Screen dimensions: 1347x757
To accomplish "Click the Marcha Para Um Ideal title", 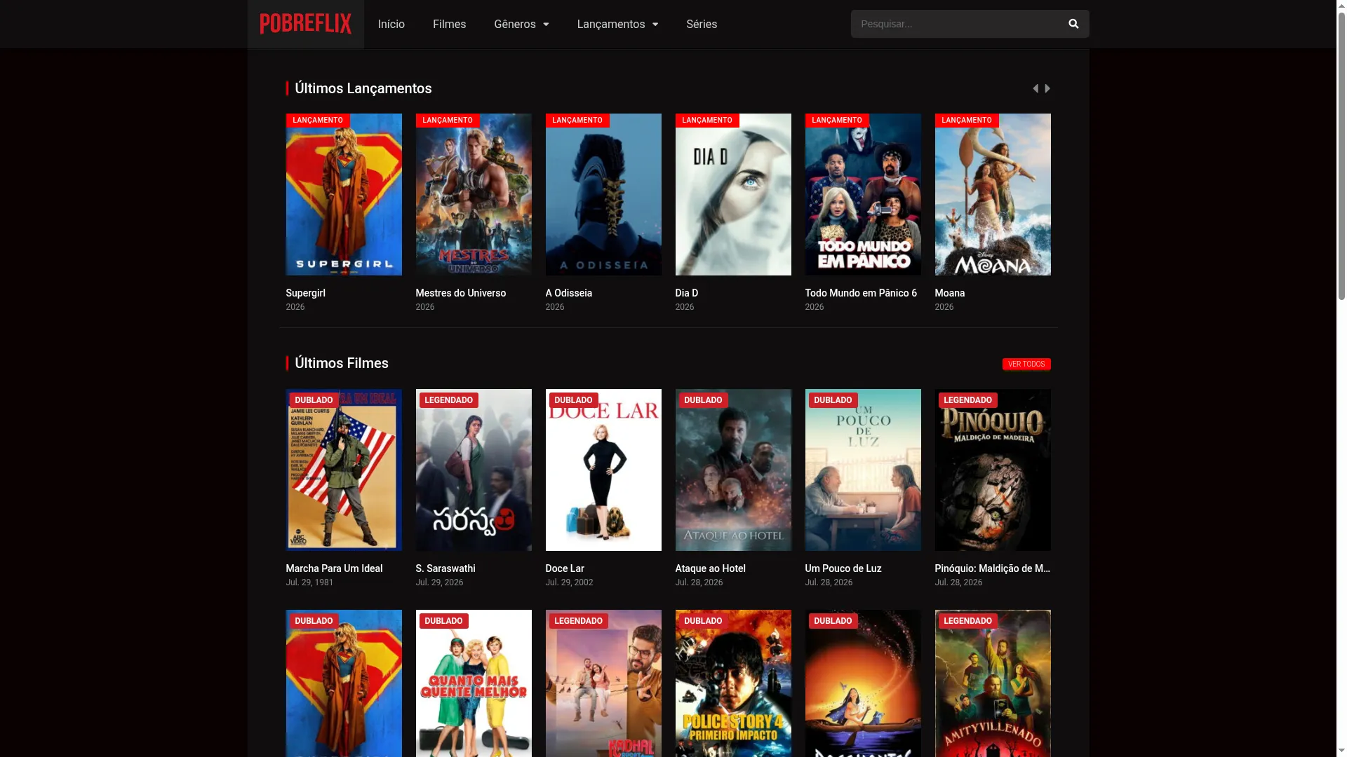I will 334,568.
